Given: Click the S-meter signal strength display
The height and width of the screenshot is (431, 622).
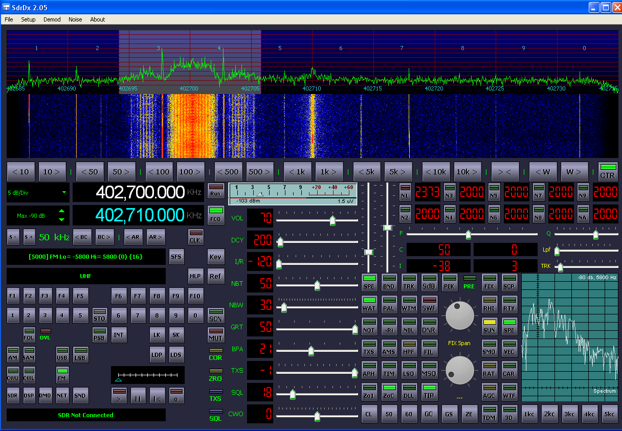Looking at the screenshot, I should click(x=293, y=195).
